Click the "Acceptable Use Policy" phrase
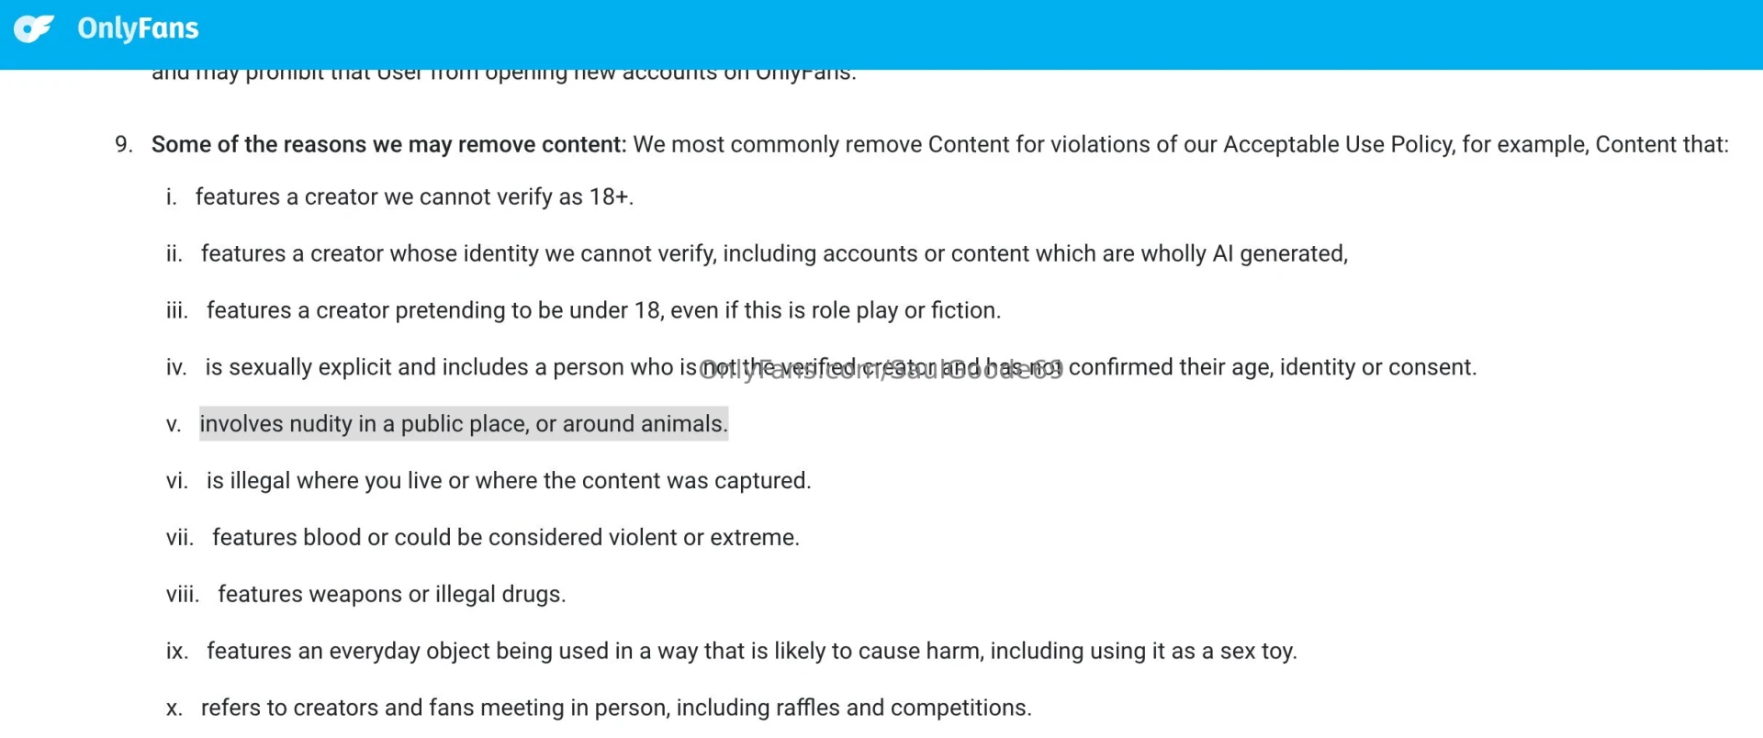The image size is (1763, 738). 1338,144
